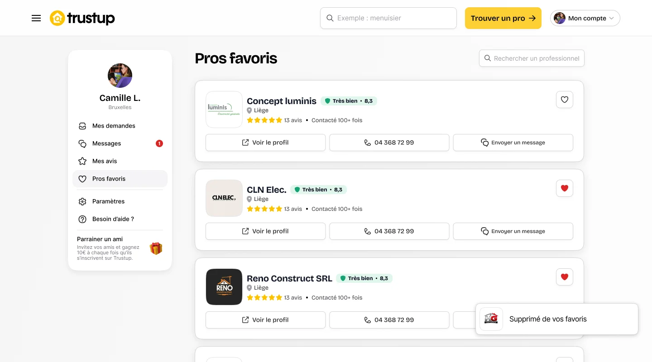652x362 pixels.
Task: Send a message to CLN Elec.
Action: (513, 231)
